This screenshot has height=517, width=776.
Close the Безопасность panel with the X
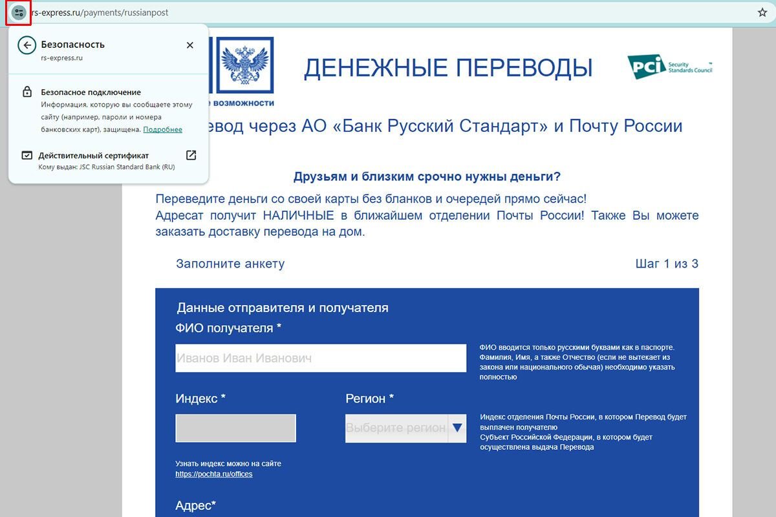click(190, 45)
